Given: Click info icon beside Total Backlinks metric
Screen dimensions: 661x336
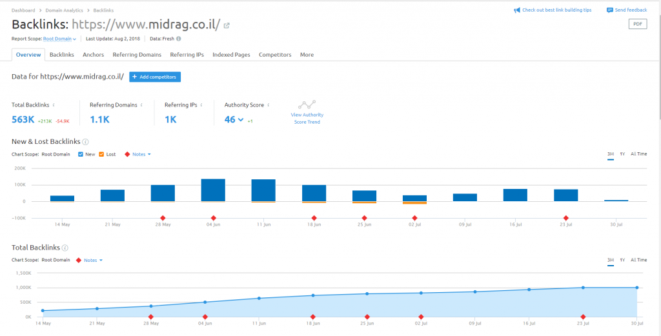Looking at the screenshot, I should pos(54,105).
